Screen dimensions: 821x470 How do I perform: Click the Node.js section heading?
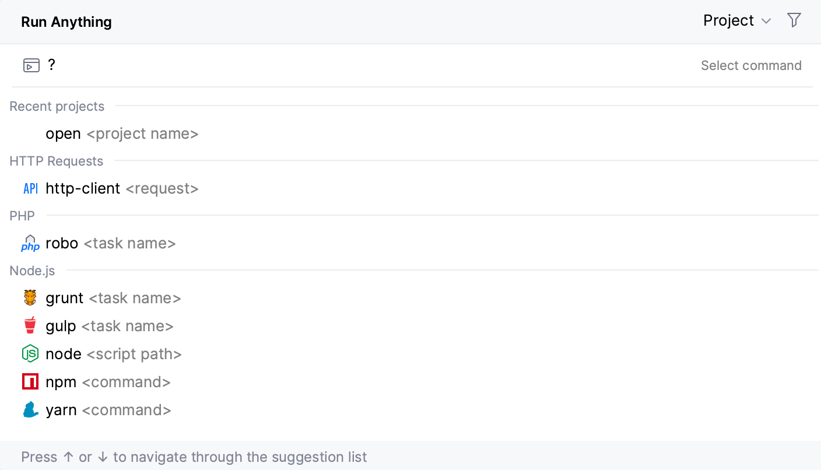point(32,271)
